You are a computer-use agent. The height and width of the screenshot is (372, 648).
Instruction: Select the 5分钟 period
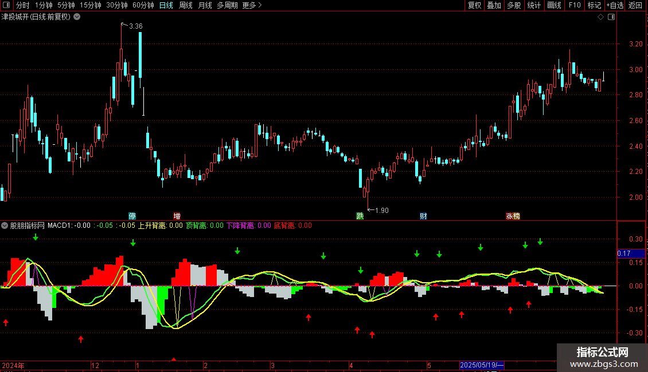[x=66, y=5]
